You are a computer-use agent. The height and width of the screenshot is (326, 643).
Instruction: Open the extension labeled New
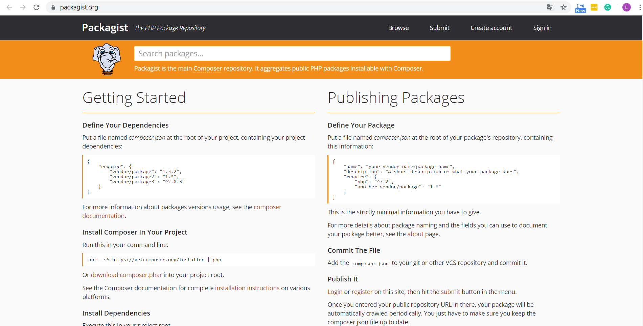point(580,8)
